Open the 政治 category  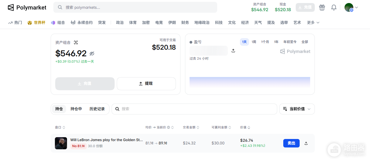pos(120,22)
